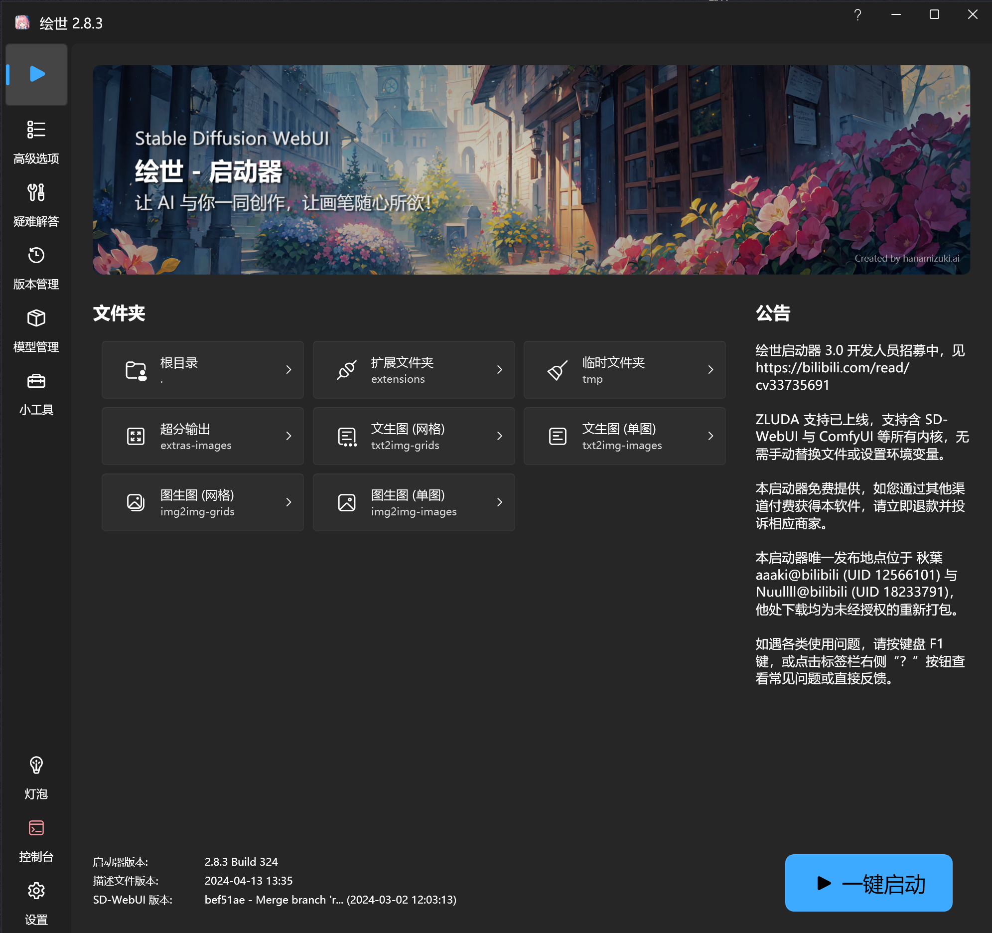This screenshot has height=933, width=992.
Task: Maximize the 绘世 window
Action: 935,14
